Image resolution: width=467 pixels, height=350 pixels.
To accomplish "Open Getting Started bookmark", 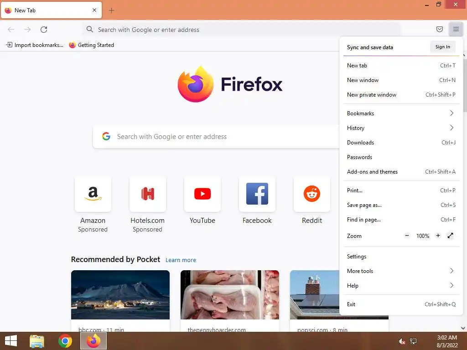I will point(91,45).
